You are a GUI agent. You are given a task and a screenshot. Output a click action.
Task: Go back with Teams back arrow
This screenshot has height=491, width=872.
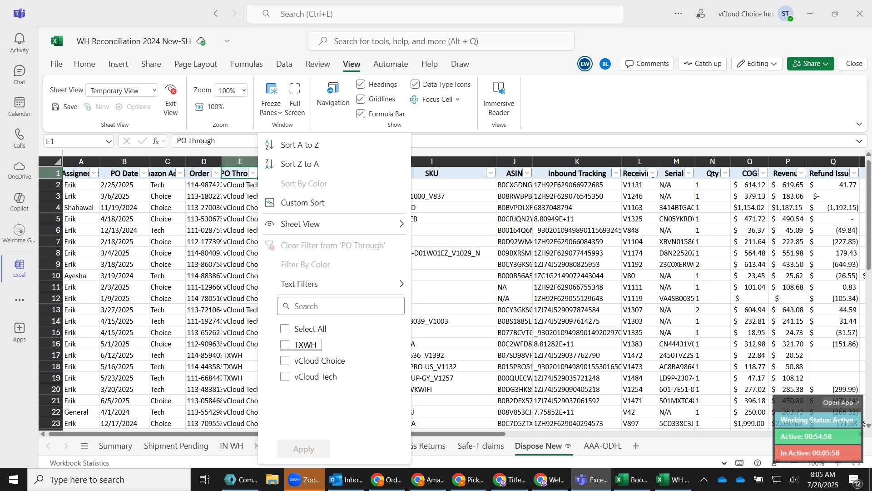tap(216, 14)
